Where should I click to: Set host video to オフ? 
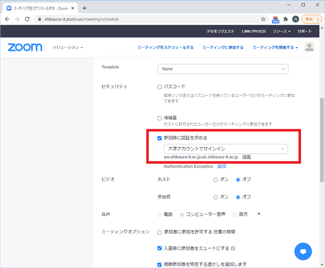(238, 180)
